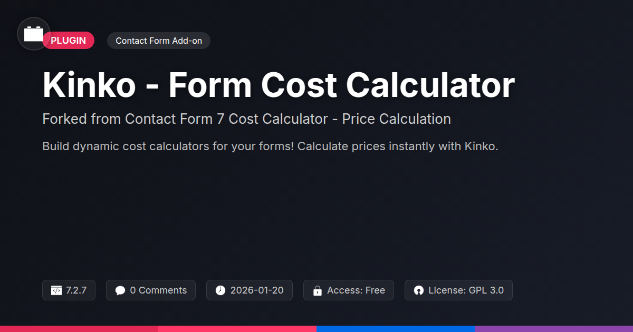The image size is (633, 332).
Task: Click the clock icon beside the date
Action: (x=220, y=290)
